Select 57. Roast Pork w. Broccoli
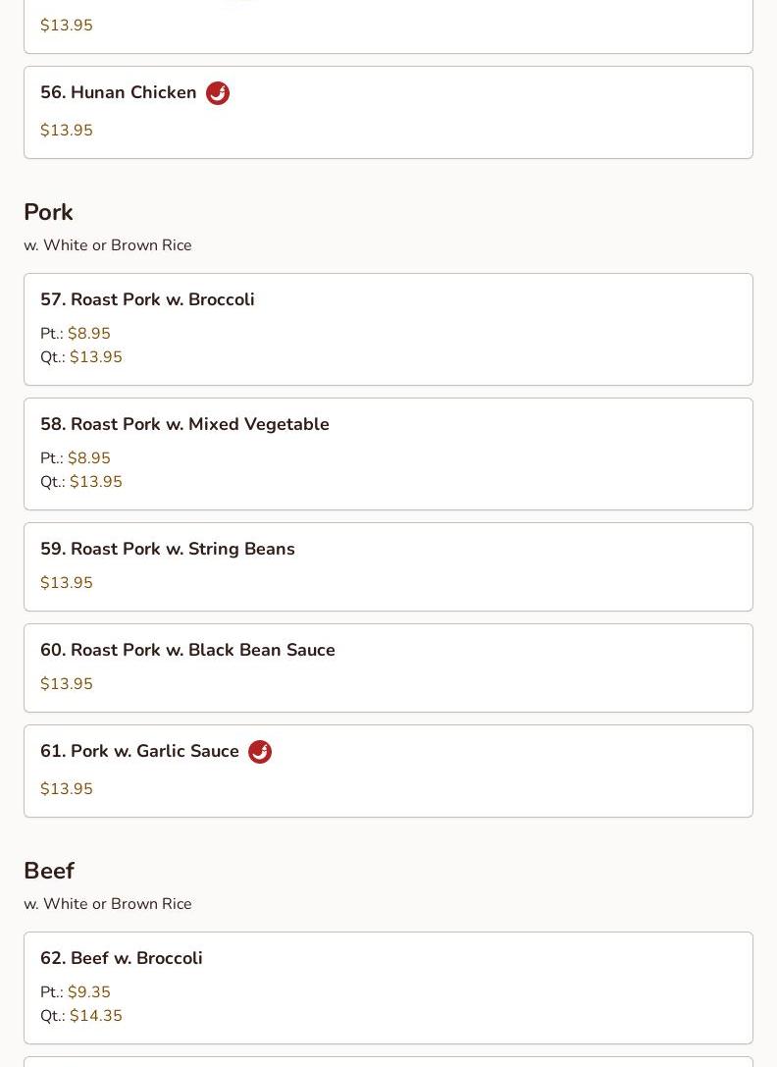Viewport: 777px width, 1067px height. point(388,330)
